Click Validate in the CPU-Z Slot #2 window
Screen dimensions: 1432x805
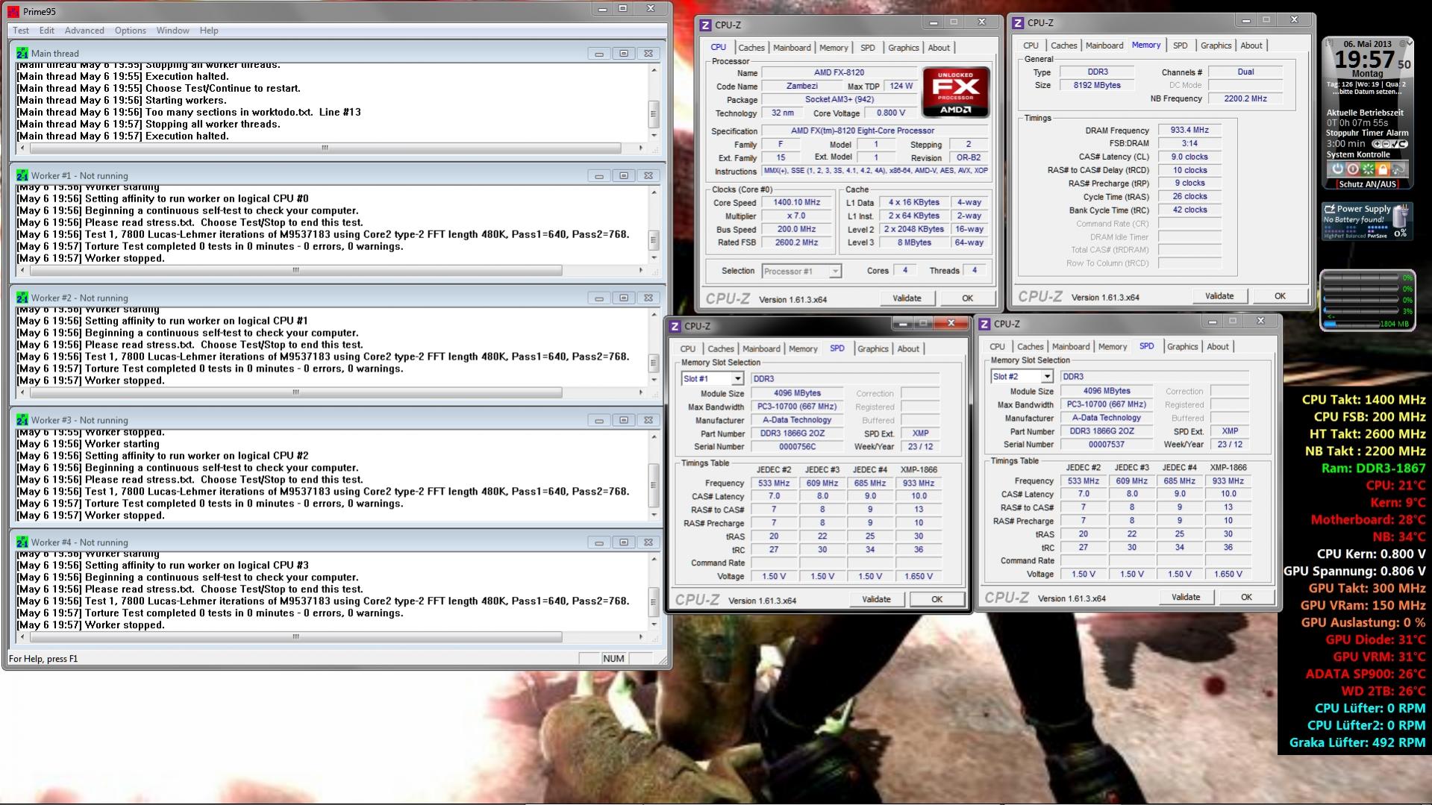[1186, 597]
